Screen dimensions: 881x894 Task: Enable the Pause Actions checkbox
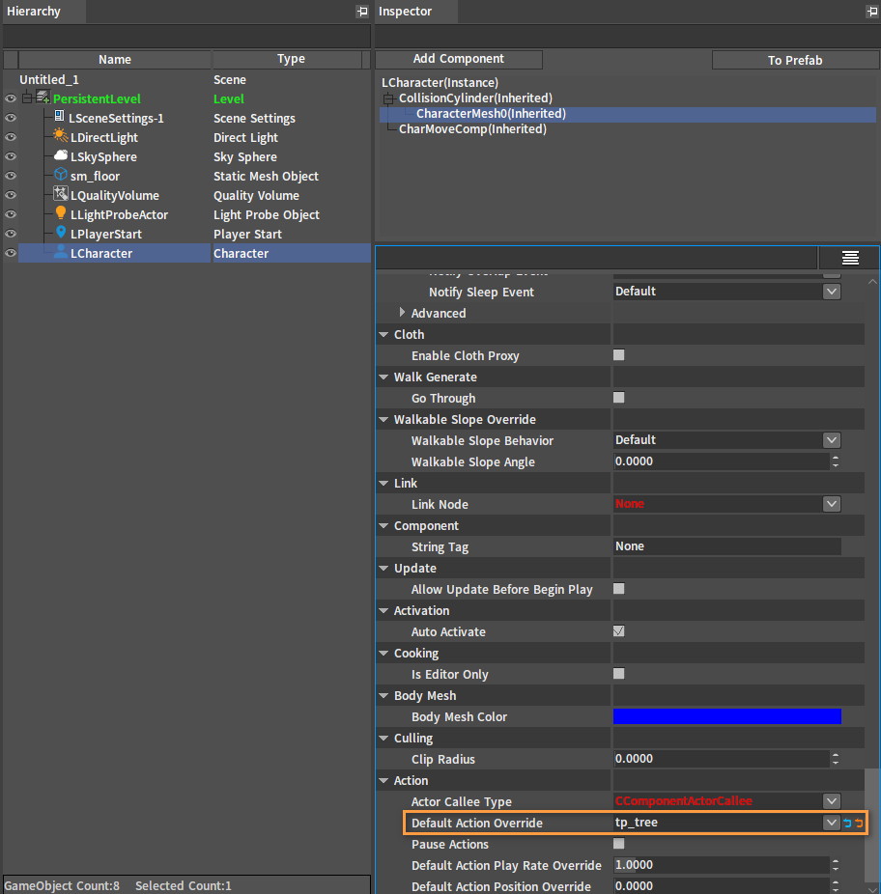coord(618,843)
